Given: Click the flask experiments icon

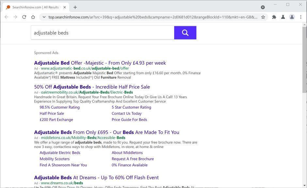Looking at the screenshot, I should (283, 17).
